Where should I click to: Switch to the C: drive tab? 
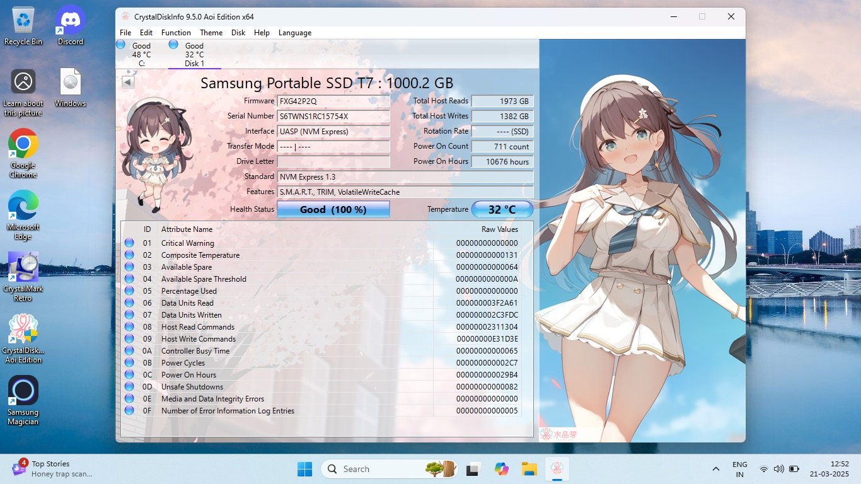coord(141,54)
